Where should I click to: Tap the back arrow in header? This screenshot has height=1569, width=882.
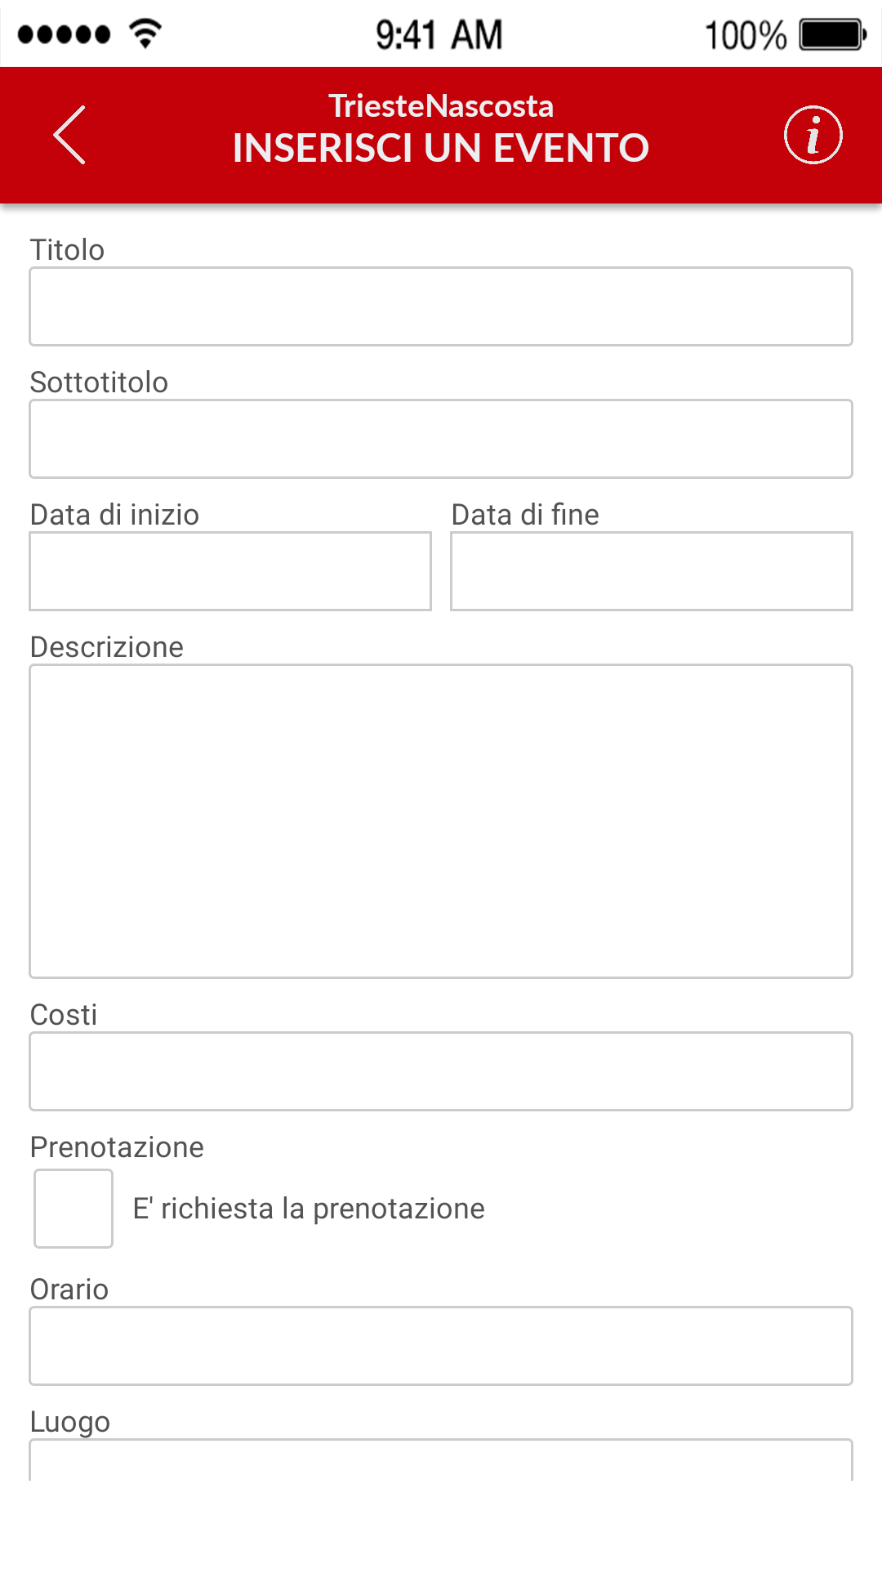[69, 135]
